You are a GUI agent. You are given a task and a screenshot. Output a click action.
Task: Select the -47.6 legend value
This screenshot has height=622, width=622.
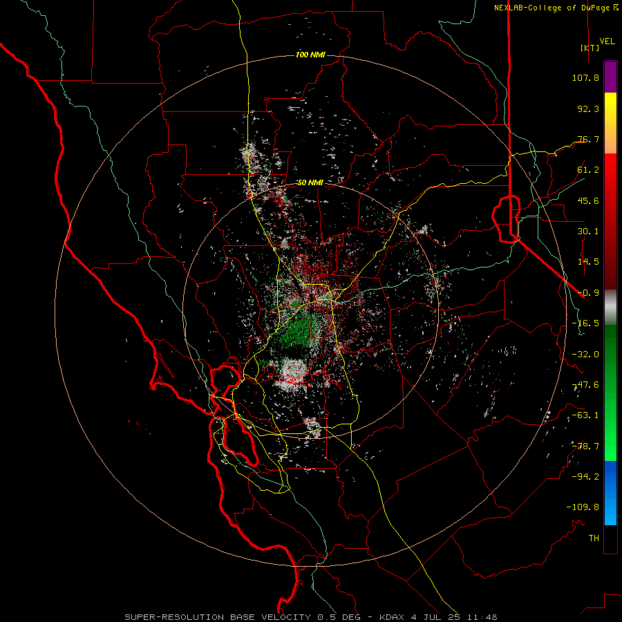pyautogui.click(x=585, y=385)
